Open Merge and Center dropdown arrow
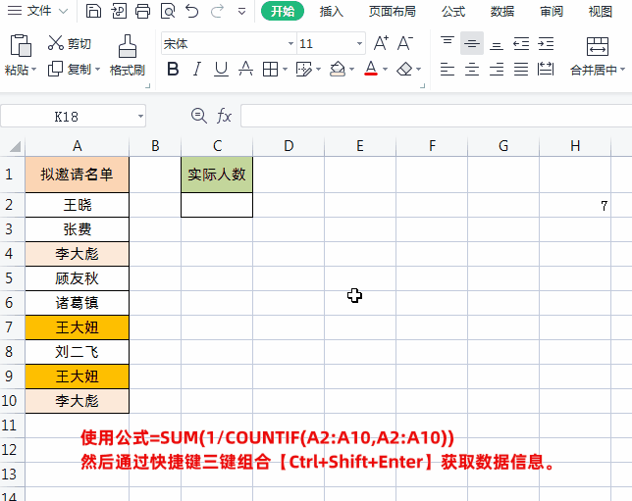Image resolution: width=632 pixels, height=501 pixels. click(623, 70)
